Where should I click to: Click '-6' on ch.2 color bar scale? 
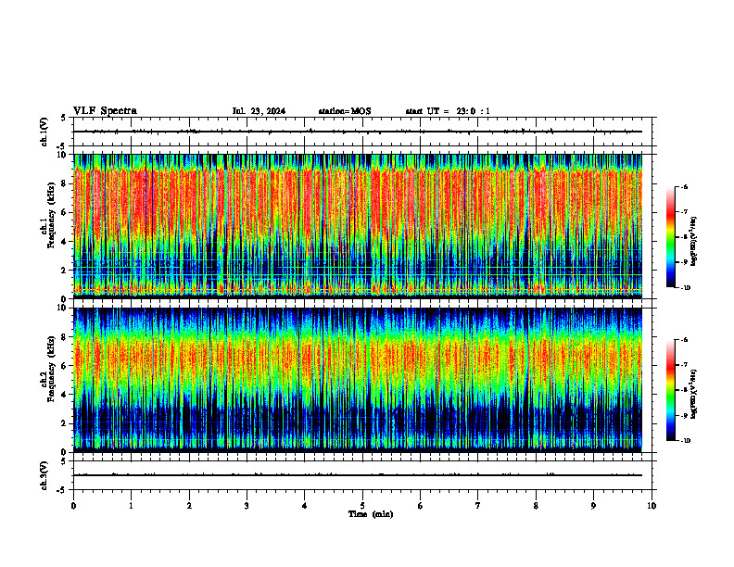point(683,340)
